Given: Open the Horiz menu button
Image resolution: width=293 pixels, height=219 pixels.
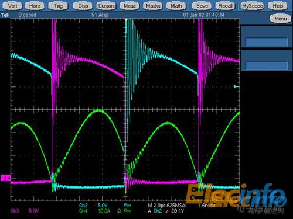Looking at the screenshot, I should point(35,6).
